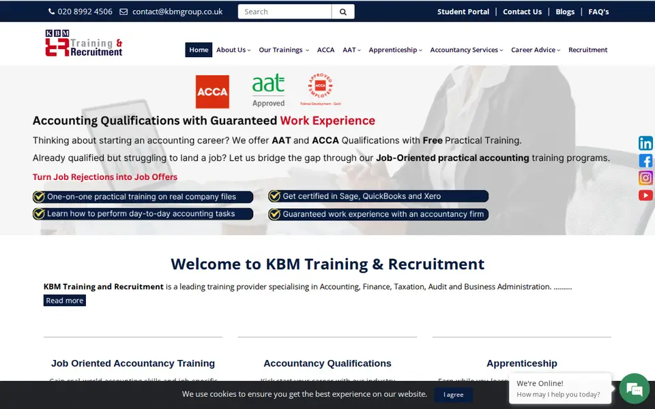Click the KBM Training & Recruitment logo
Screen dimensions: 655x409
[83, 42]
